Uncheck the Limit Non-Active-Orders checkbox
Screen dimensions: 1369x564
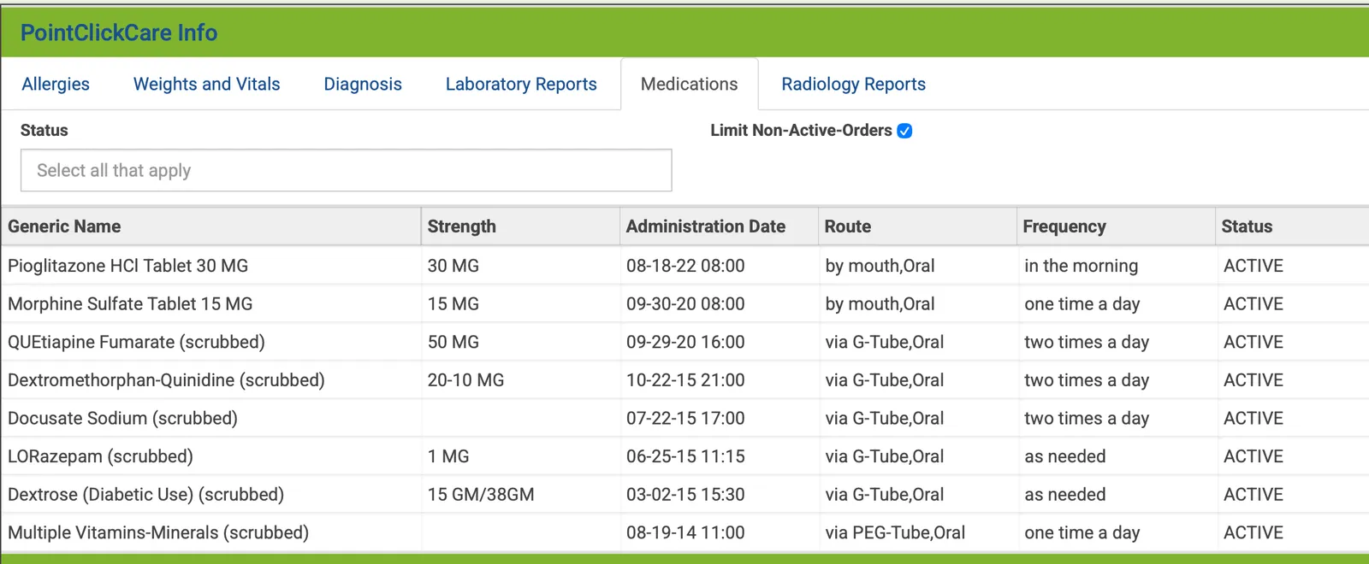904,131
